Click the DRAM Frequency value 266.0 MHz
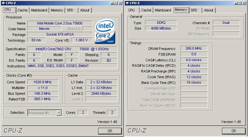This screenshot has height=137, width=248. (194, 48)
